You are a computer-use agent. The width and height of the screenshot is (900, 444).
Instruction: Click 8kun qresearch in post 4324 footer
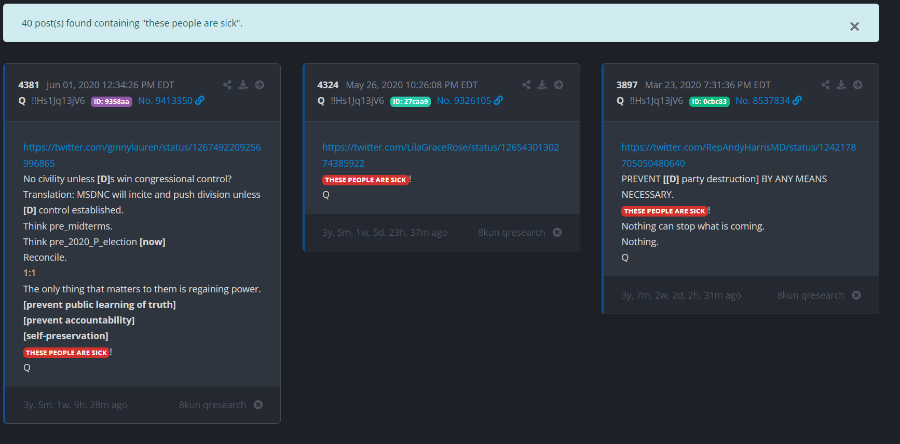pyautogui.click(x=511, y=233)
